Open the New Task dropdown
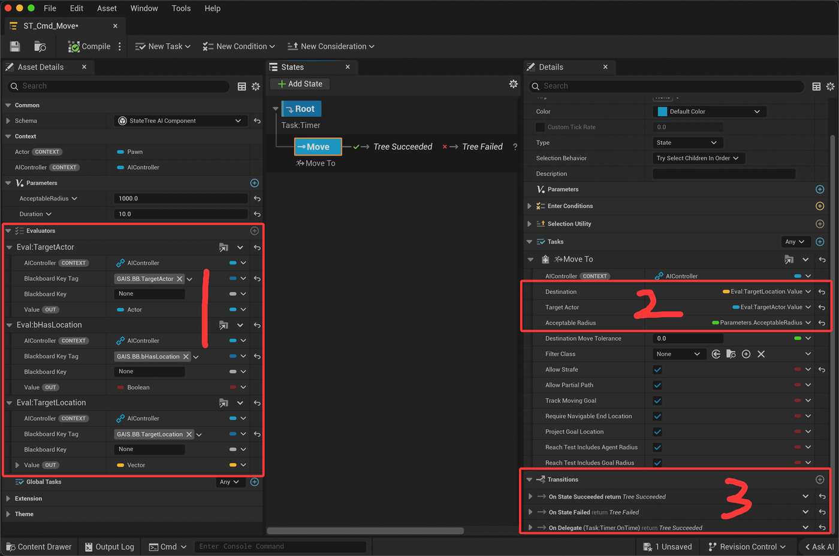The image size is (839, 556). (x=162, y=46)
